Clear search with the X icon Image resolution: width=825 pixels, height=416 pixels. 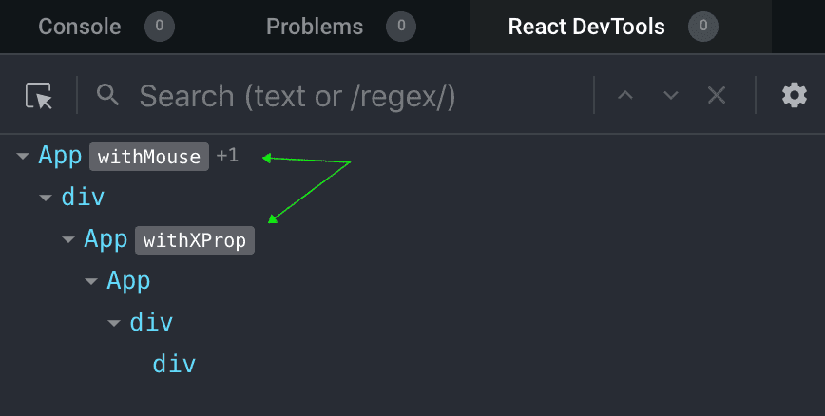[717, 95]
